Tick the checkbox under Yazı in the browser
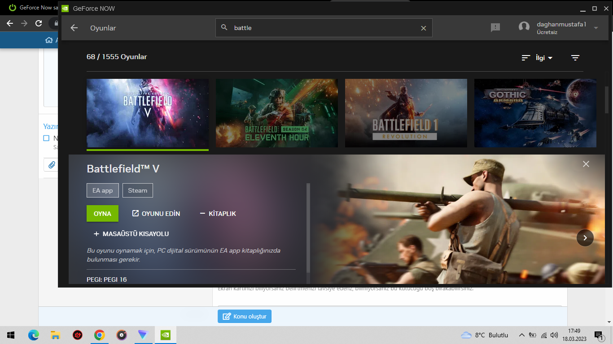 point(46,138)
